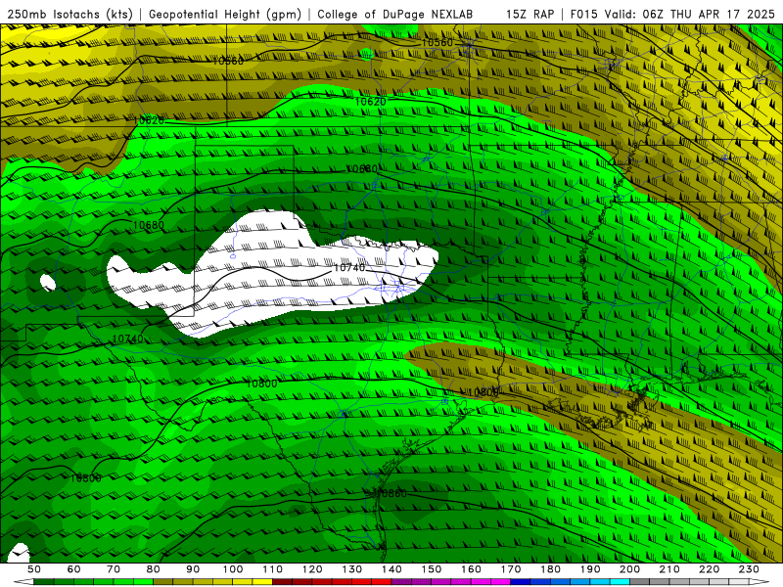Click the 10740 label inside the white jet core
The image size is (783, 587).
(349, 267)
